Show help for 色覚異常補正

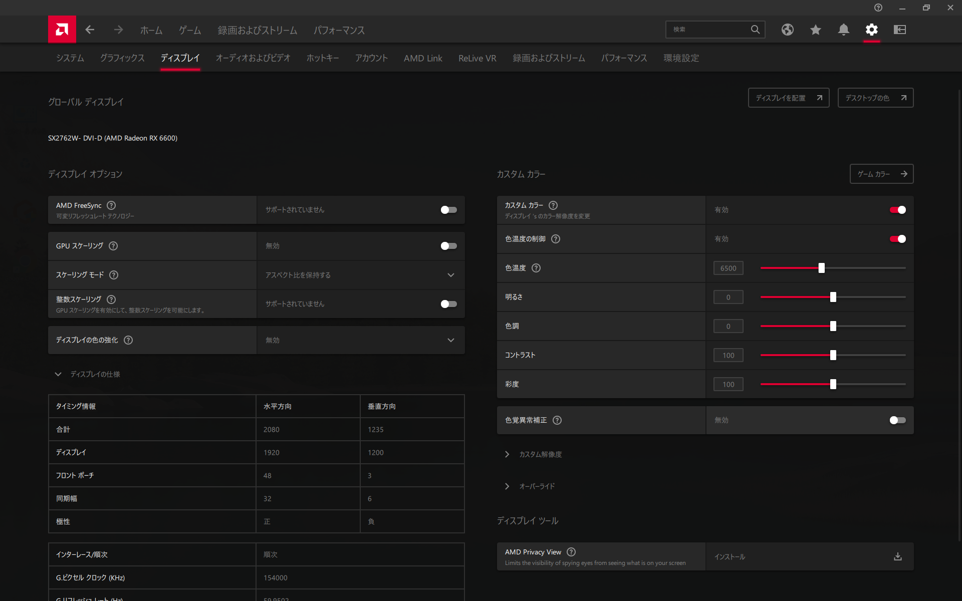pos(557,420)
